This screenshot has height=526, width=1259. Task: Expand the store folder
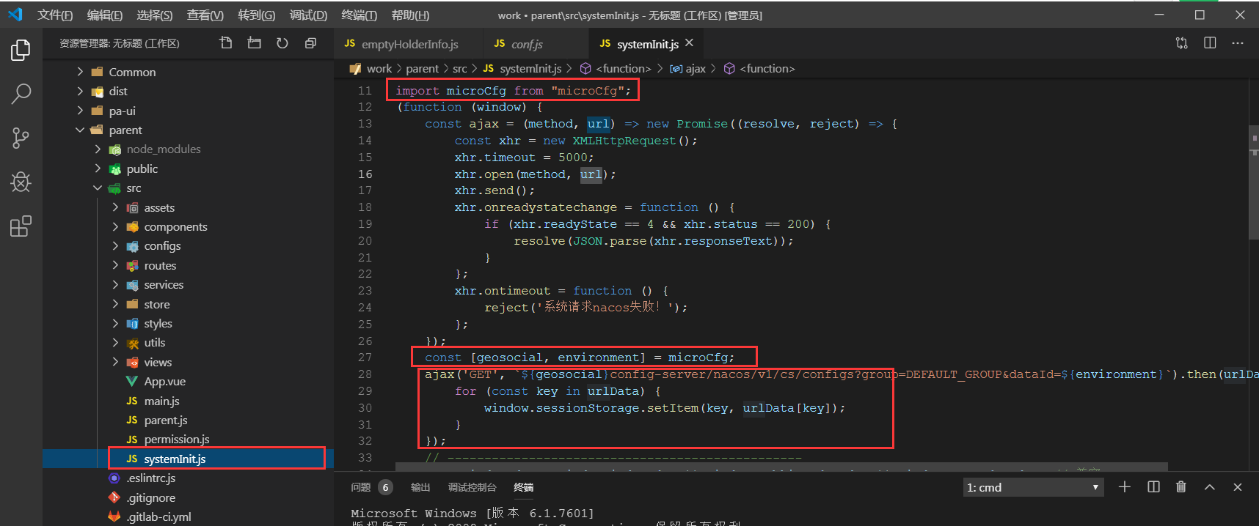[115, 304]
